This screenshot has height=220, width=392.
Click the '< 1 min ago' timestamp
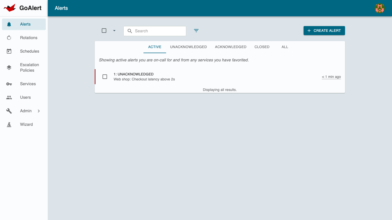click(x=331, y=77)
